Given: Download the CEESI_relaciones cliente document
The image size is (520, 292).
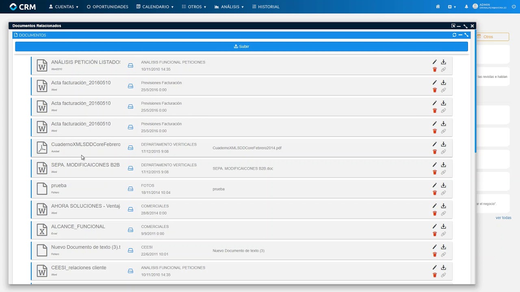Looking at the screenshot, I should (x=444, y=268).
